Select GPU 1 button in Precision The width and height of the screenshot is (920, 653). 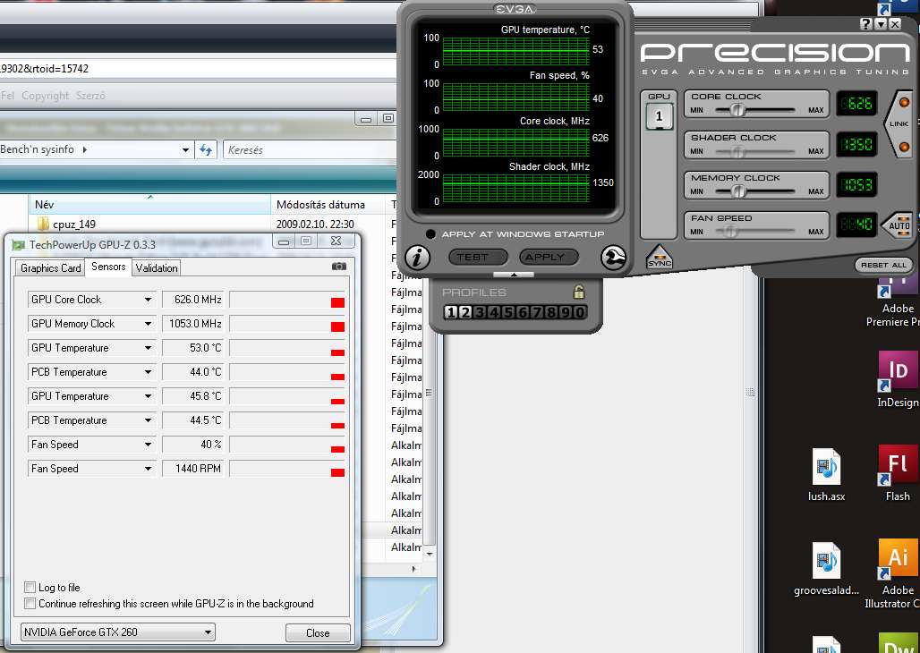(659, 115)
